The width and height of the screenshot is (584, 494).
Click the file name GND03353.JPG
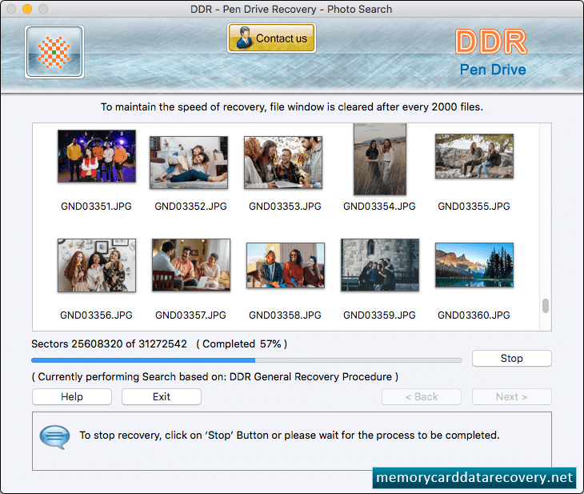click(285, 207)
